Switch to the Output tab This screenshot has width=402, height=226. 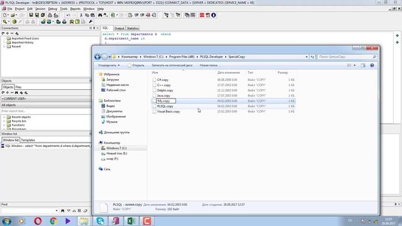coord(119,28)
